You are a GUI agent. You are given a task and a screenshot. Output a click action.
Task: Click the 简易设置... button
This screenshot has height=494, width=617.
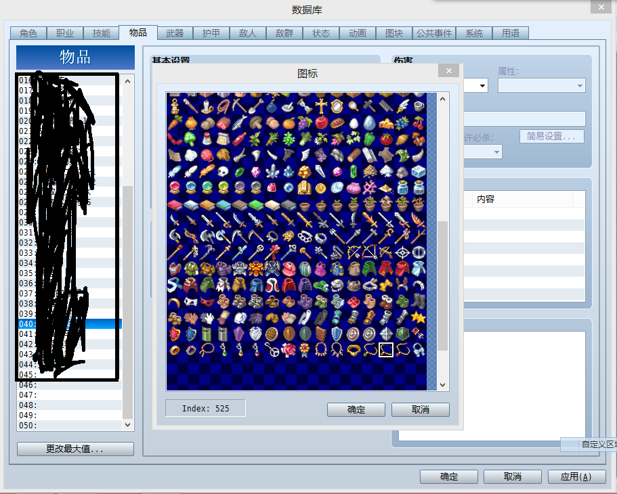coord(552,137)
